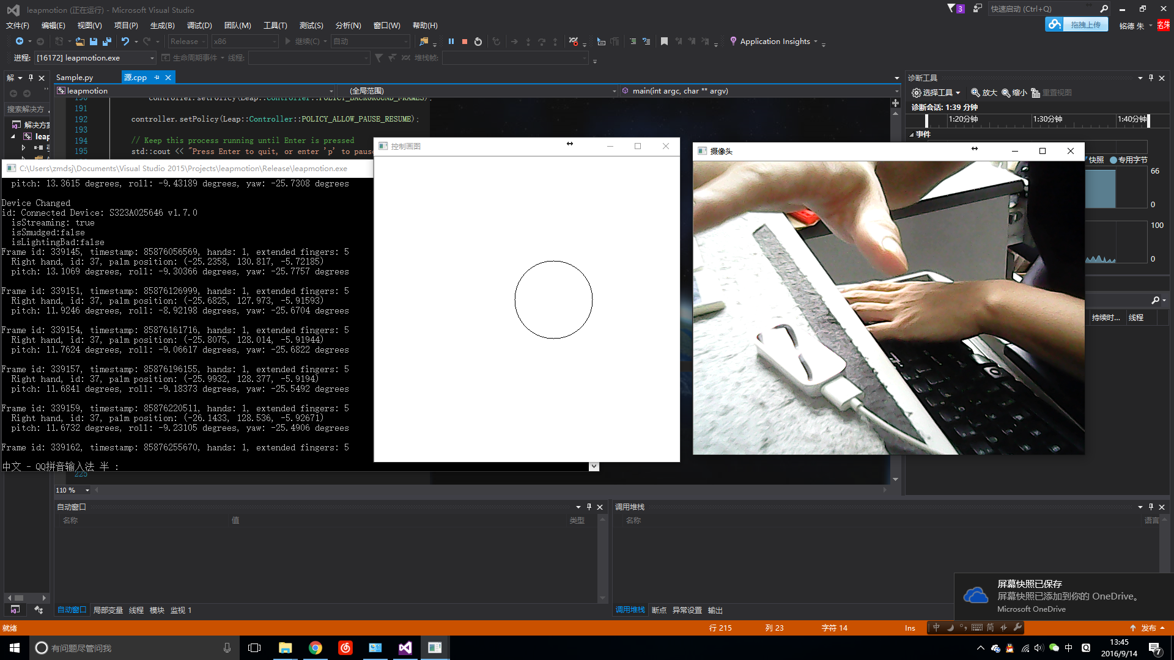Switch to the 监视 1 watch tab
Screen dimensions: 1174x660
[x=181, y=610]
